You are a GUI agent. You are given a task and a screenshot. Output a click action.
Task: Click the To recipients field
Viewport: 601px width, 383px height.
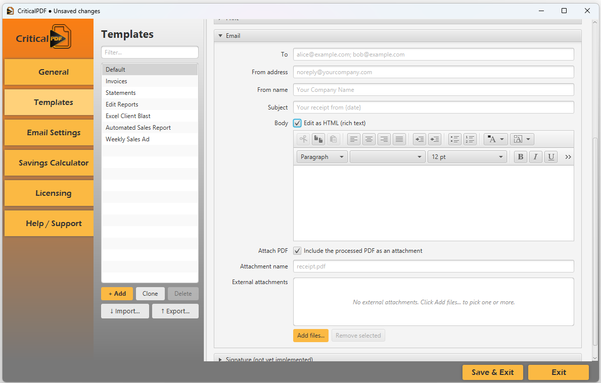434,54
